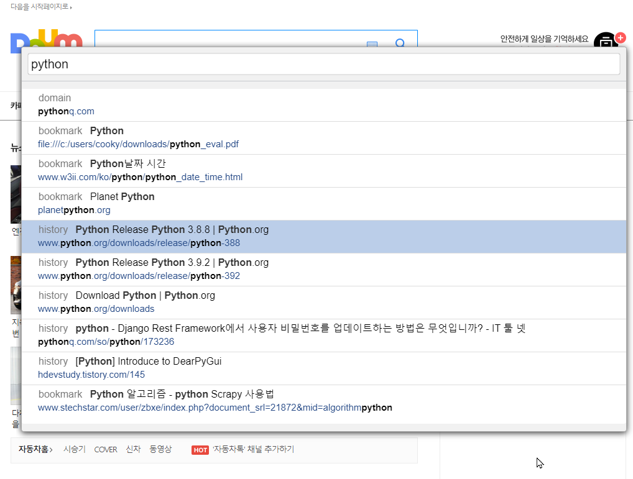This screenshot has width=633, height=479.
Task: Select the pythonq.com domain suggestion
Action: coord(324,105)
